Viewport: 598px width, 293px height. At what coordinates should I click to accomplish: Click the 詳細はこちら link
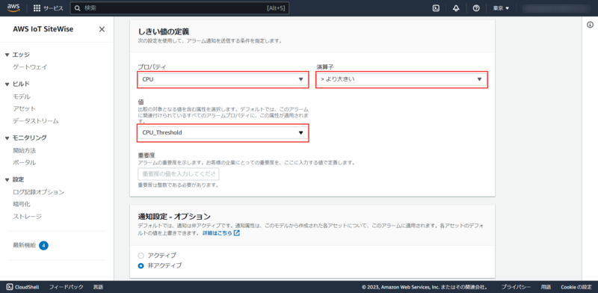click(x=217, y=232)
